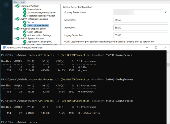
Task: Collapse the AVEVA Enterprise Licensing node
Action: 15,19
